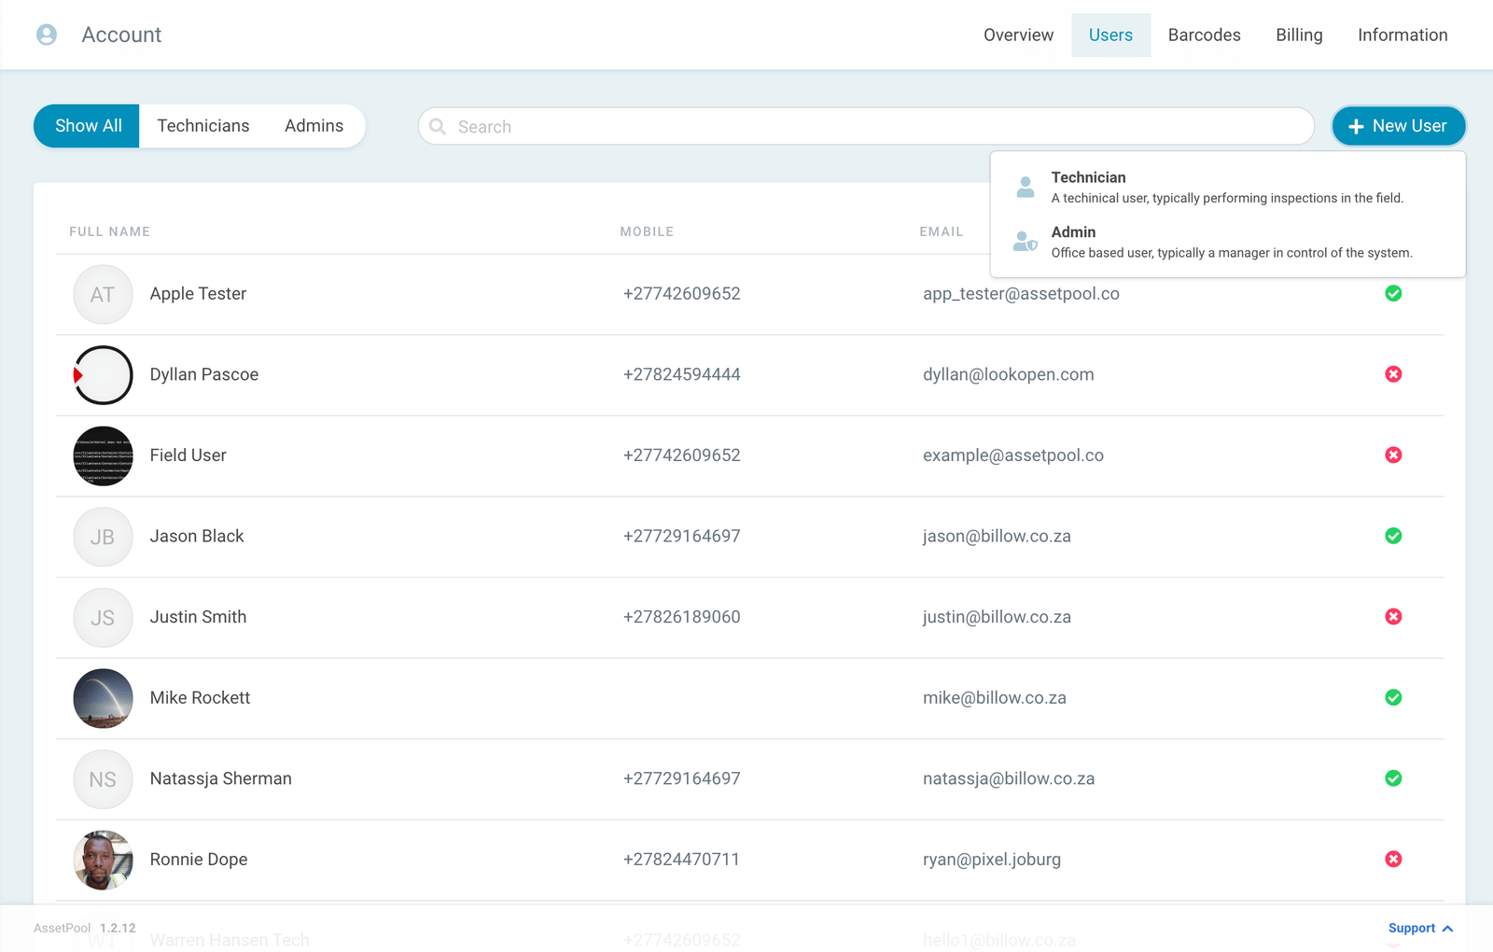This screenshot has width=1493, height=952.
Task: Click Jason Black's green check status icon
Action: (1393, 536)
